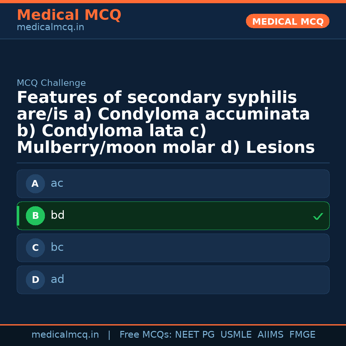Click the circular D badge icon
The image size is (346, 346).
click(x=35, y=280)
